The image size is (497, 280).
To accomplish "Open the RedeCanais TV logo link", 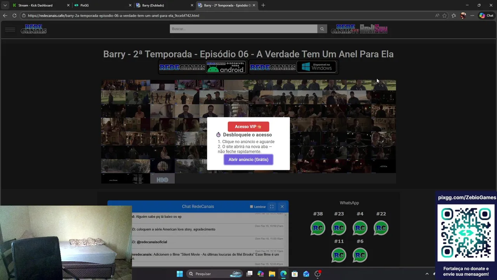I will coord(345,29).
